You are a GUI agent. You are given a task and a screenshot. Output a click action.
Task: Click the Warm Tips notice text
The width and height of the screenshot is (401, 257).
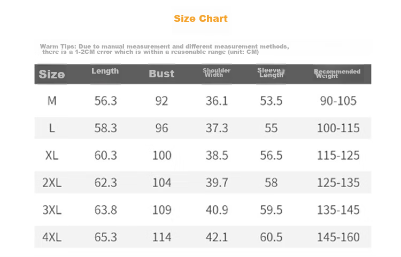click(x=165, y=49)
